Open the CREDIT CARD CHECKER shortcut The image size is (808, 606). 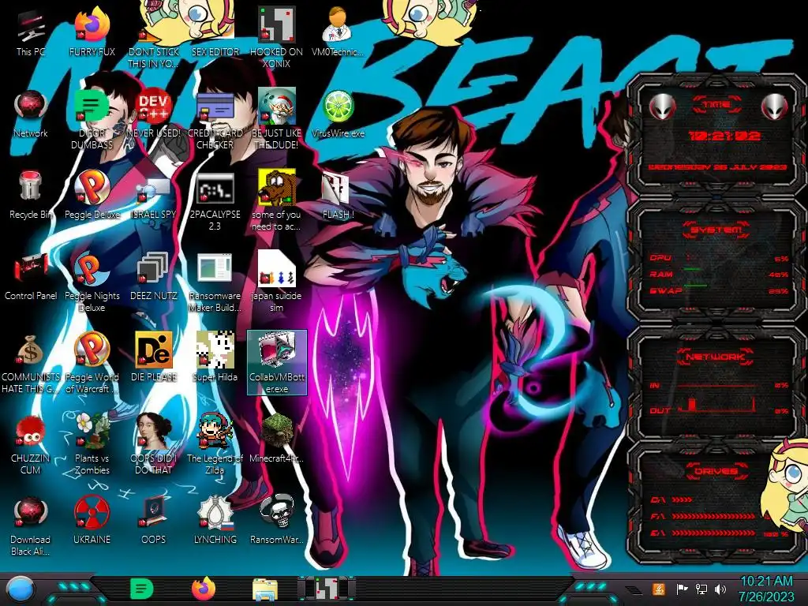[x=215, y=120]
